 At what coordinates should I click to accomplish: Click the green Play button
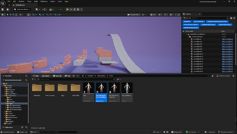pyautogui.click(x=67, y=9)
